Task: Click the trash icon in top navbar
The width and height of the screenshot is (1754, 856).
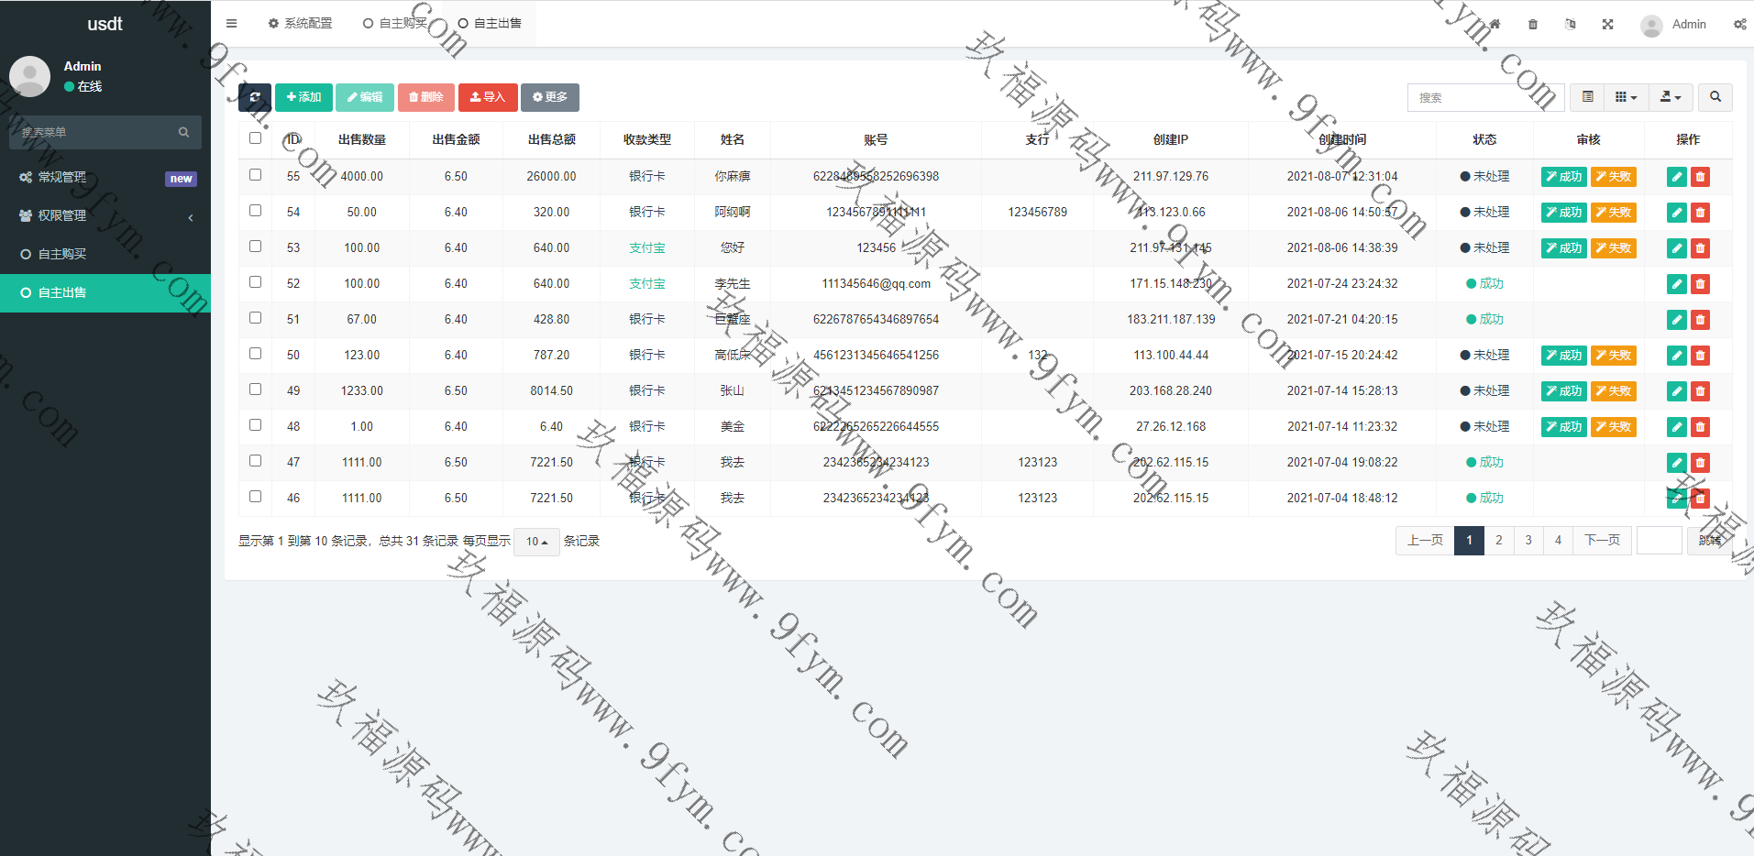Action: coord(1533,25)
